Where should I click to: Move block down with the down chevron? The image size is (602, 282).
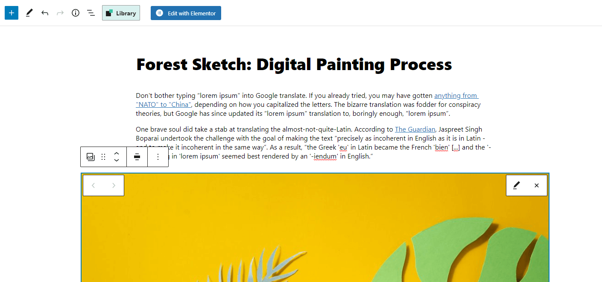click(117, 161)
